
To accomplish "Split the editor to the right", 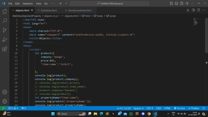I will click(x=198, y=10).
